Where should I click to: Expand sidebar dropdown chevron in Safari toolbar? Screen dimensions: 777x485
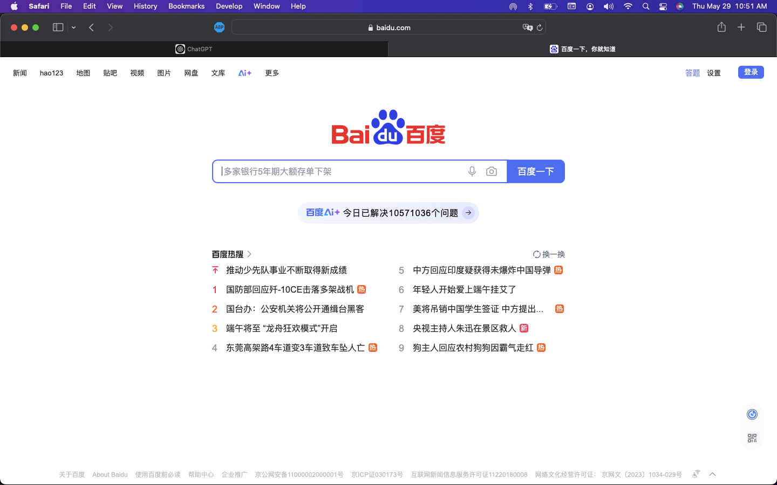[x=73, y=27]
